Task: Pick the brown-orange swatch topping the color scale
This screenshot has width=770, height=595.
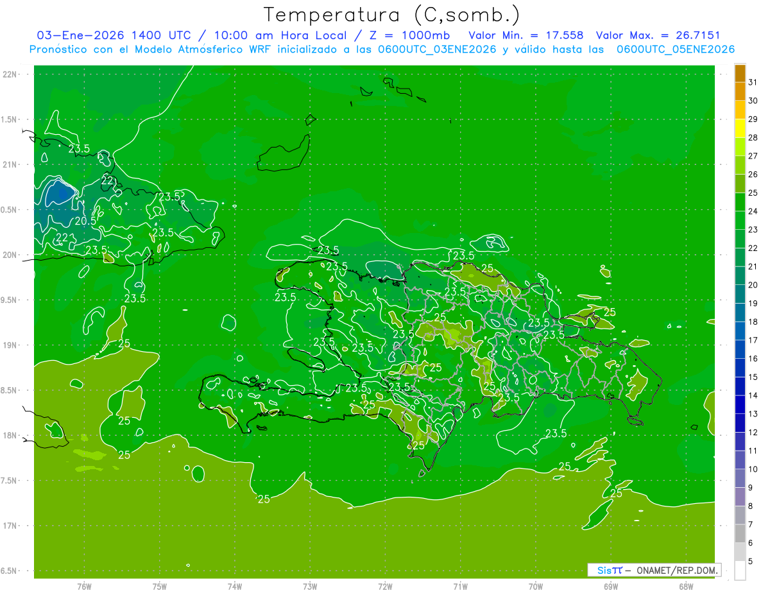Action: click(x=740, y=73)
